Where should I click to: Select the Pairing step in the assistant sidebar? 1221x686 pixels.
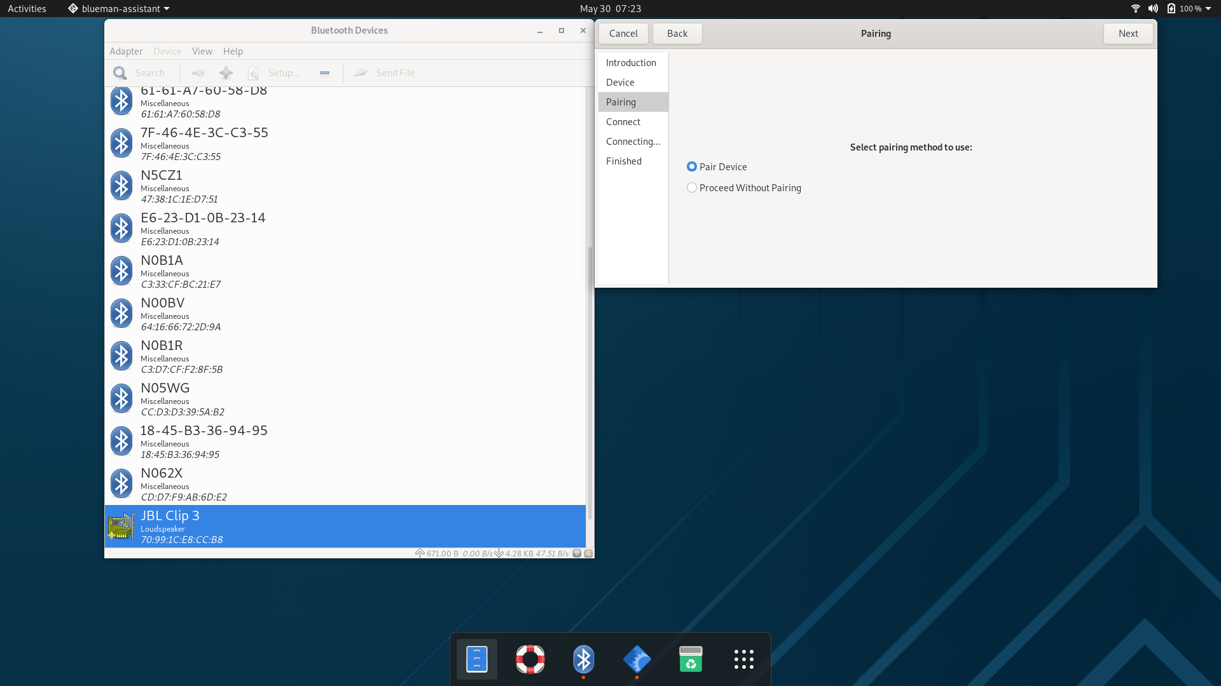633,102
